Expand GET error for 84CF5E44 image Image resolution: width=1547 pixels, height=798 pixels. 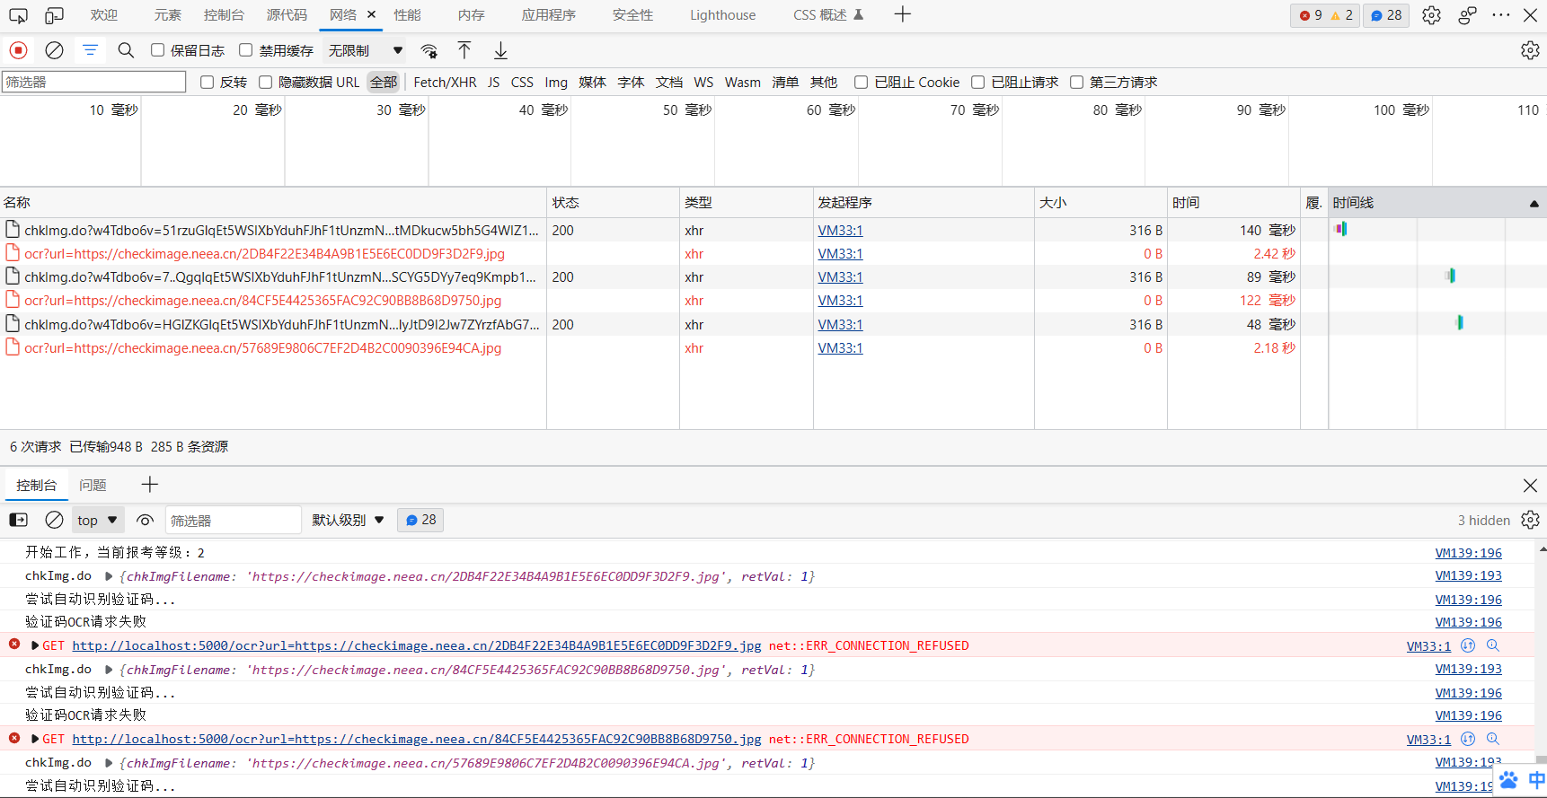pos(35,739)
